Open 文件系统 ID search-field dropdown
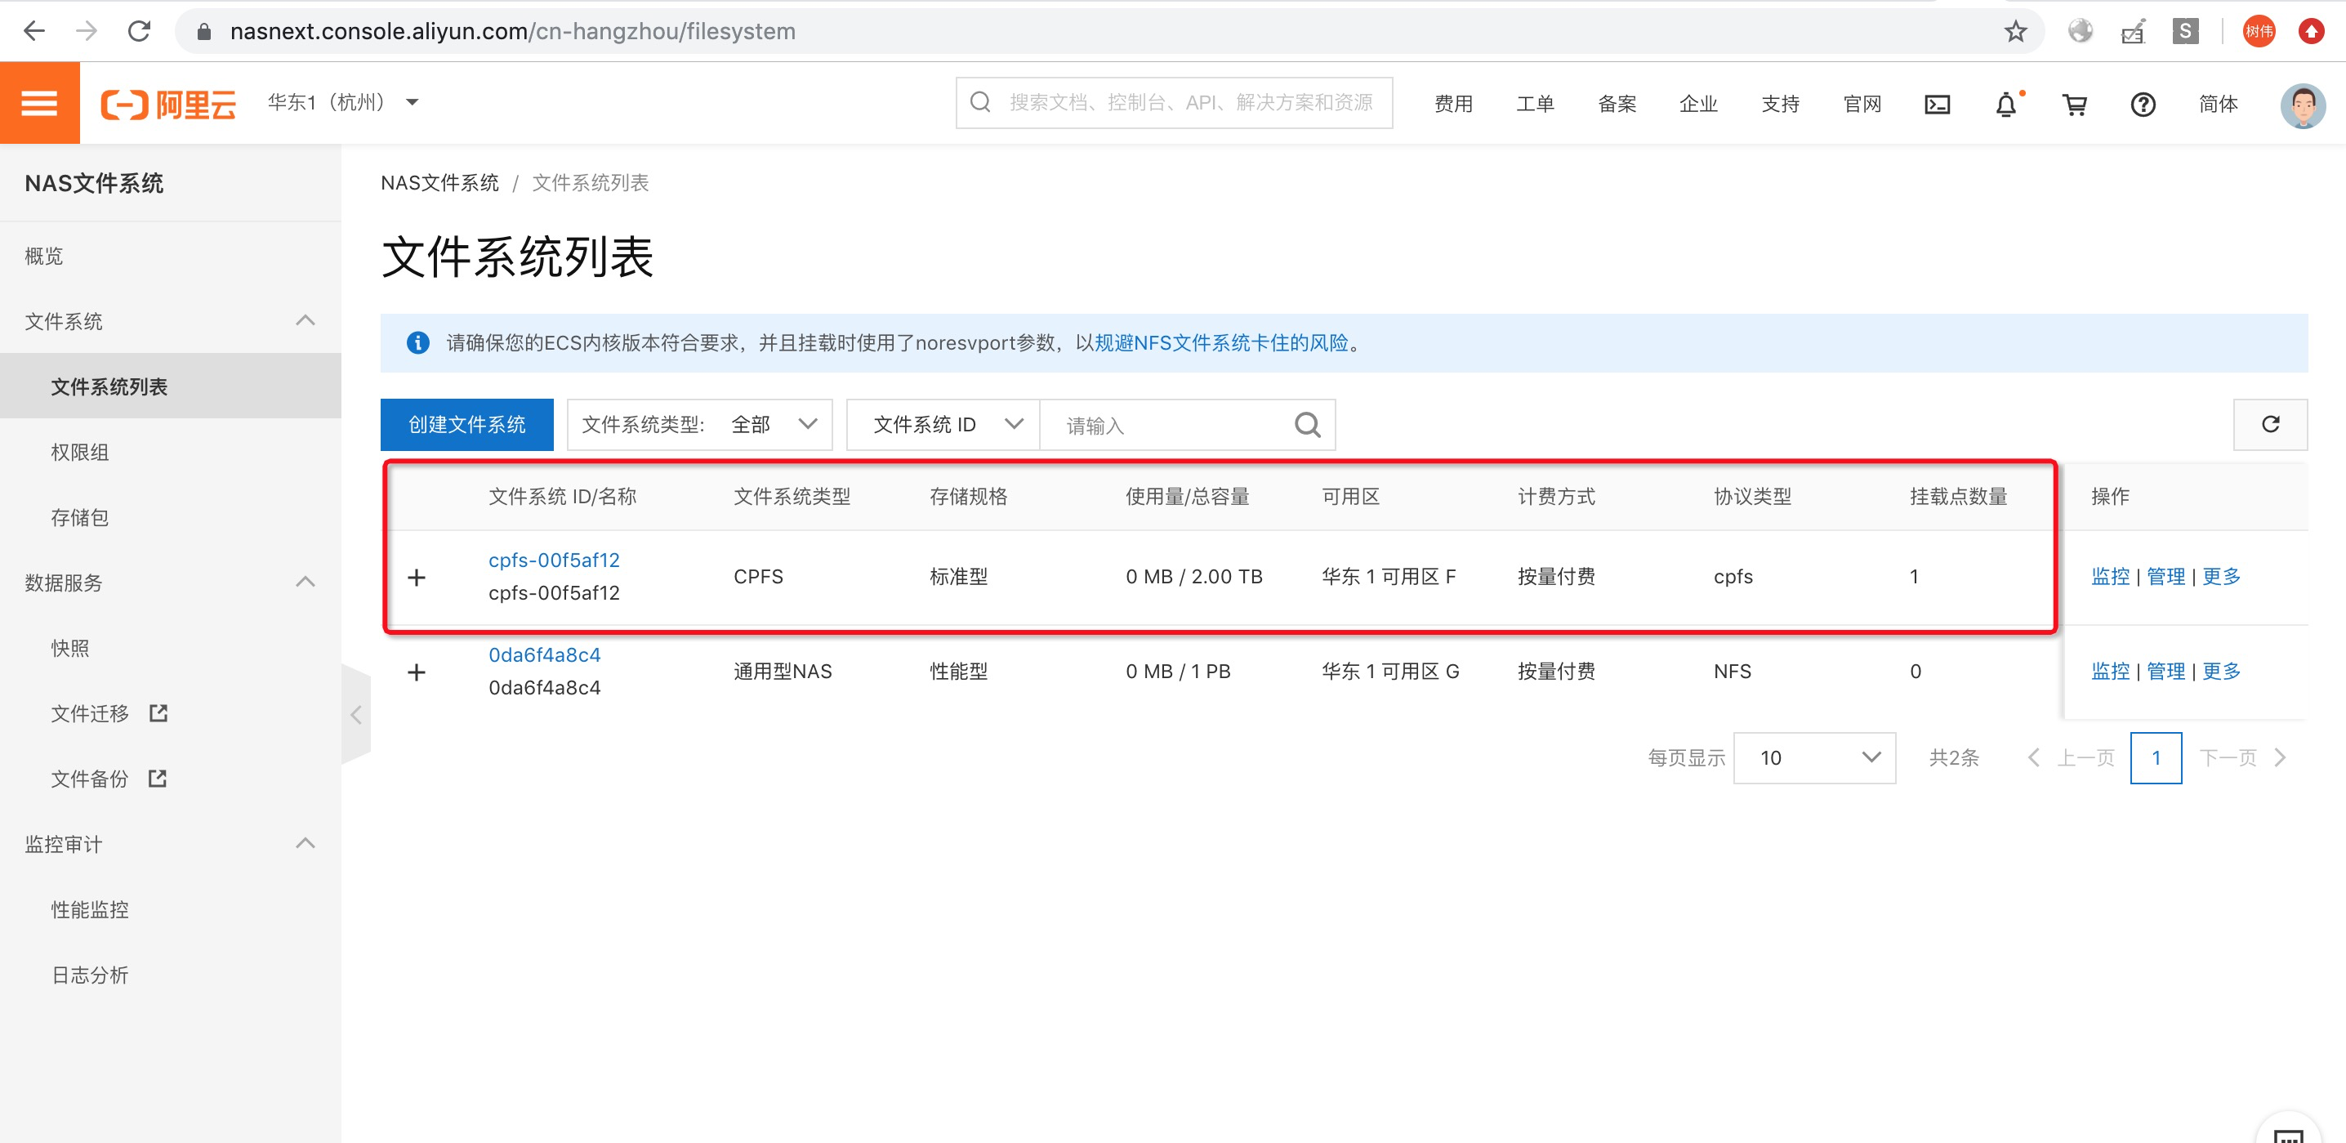Viewport: 2346px width, 1143px height. pos(943,424)
